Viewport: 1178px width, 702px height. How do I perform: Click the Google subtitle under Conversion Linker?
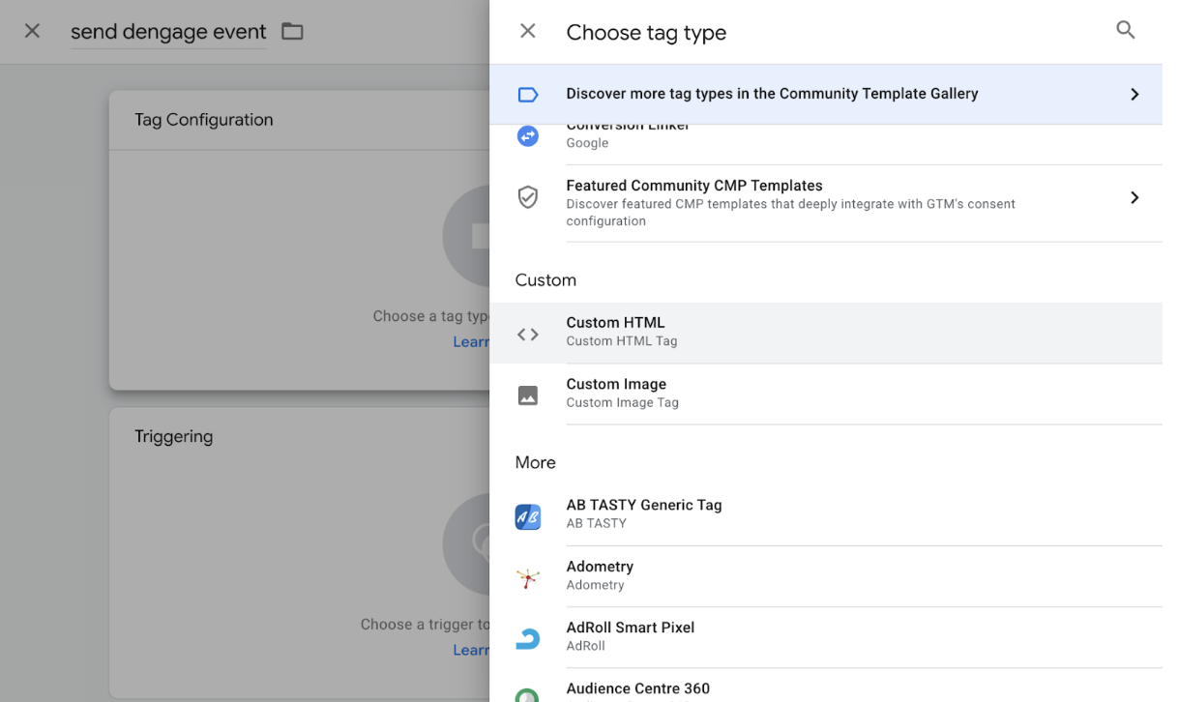[x=587, y=143]
